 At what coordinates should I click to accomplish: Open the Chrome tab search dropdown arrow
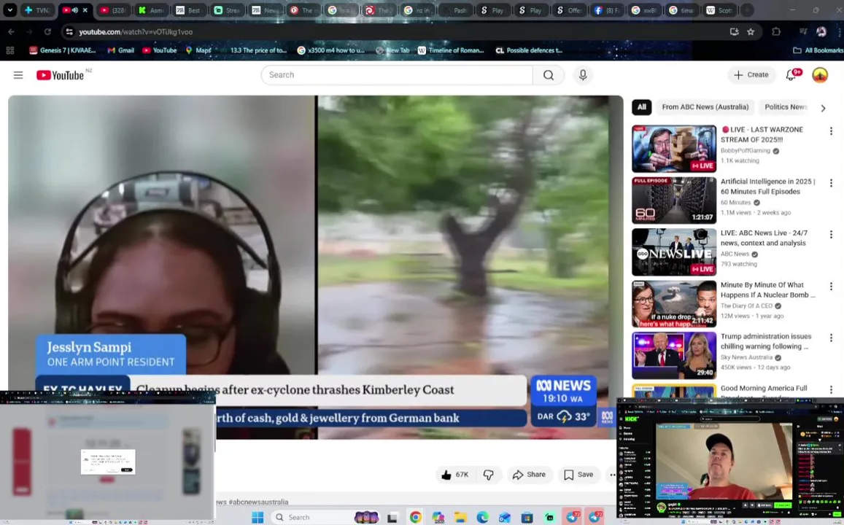[9, 10]
